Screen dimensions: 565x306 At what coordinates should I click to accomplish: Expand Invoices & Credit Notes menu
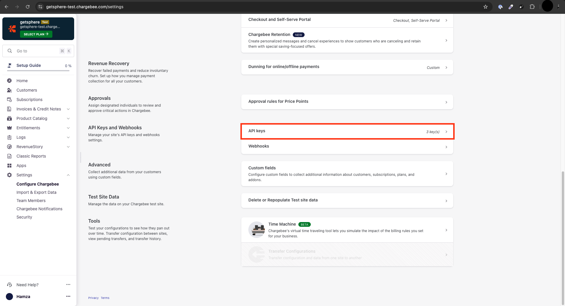[68, 109]
